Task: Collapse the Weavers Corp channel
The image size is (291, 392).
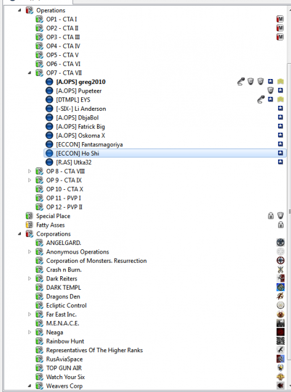Action: point(29,386)
